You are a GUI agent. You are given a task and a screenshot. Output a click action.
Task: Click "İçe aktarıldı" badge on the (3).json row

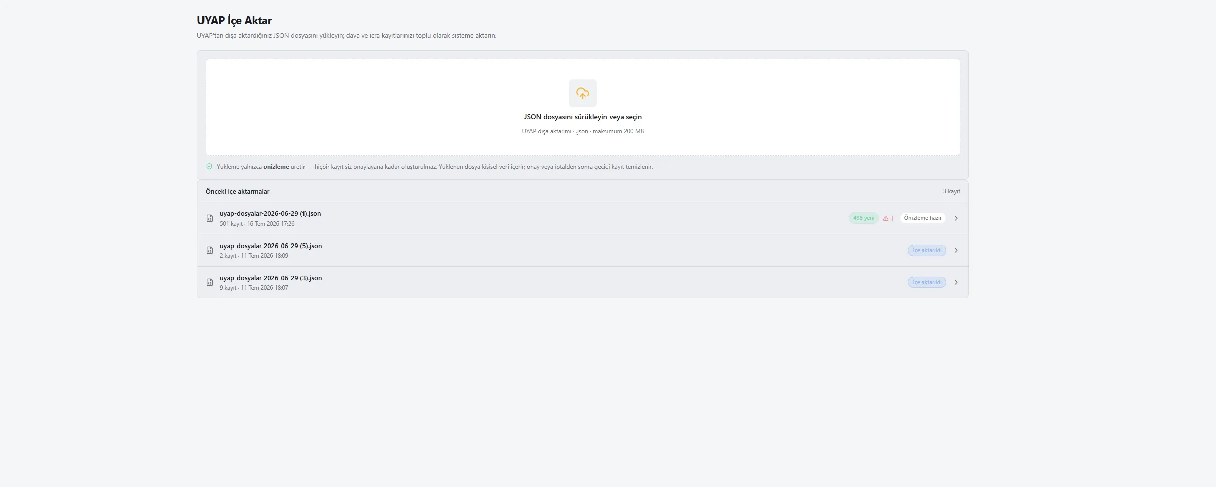click(x=927, y=282)
